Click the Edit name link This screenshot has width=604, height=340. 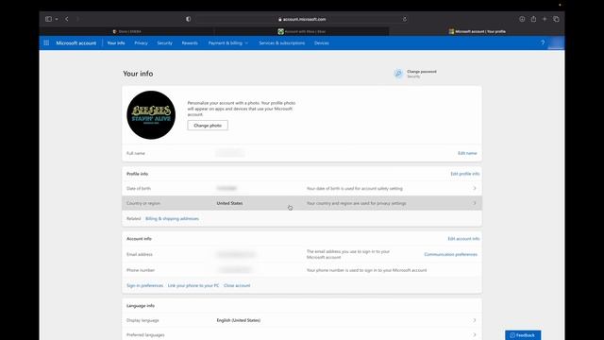pos(467,153)
